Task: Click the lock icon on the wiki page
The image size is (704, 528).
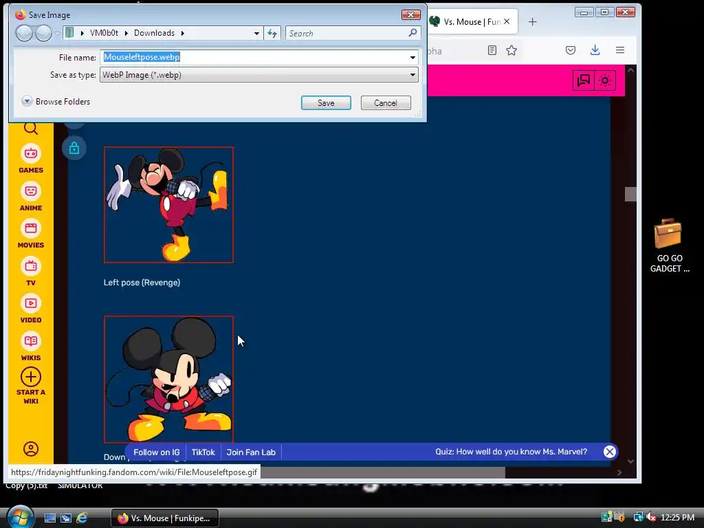Action: 74,148
